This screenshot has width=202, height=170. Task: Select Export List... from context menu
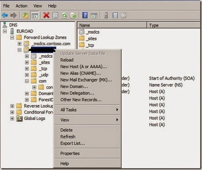88,143
